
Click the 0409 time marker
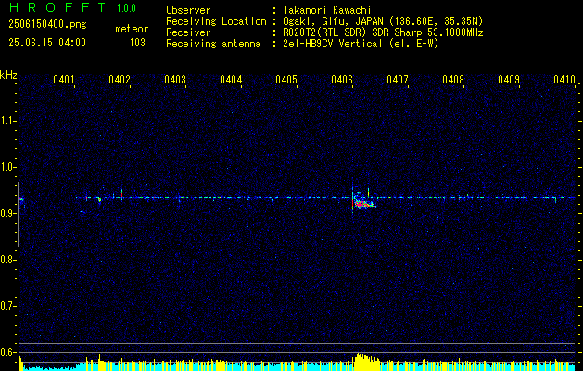[509, 79]
